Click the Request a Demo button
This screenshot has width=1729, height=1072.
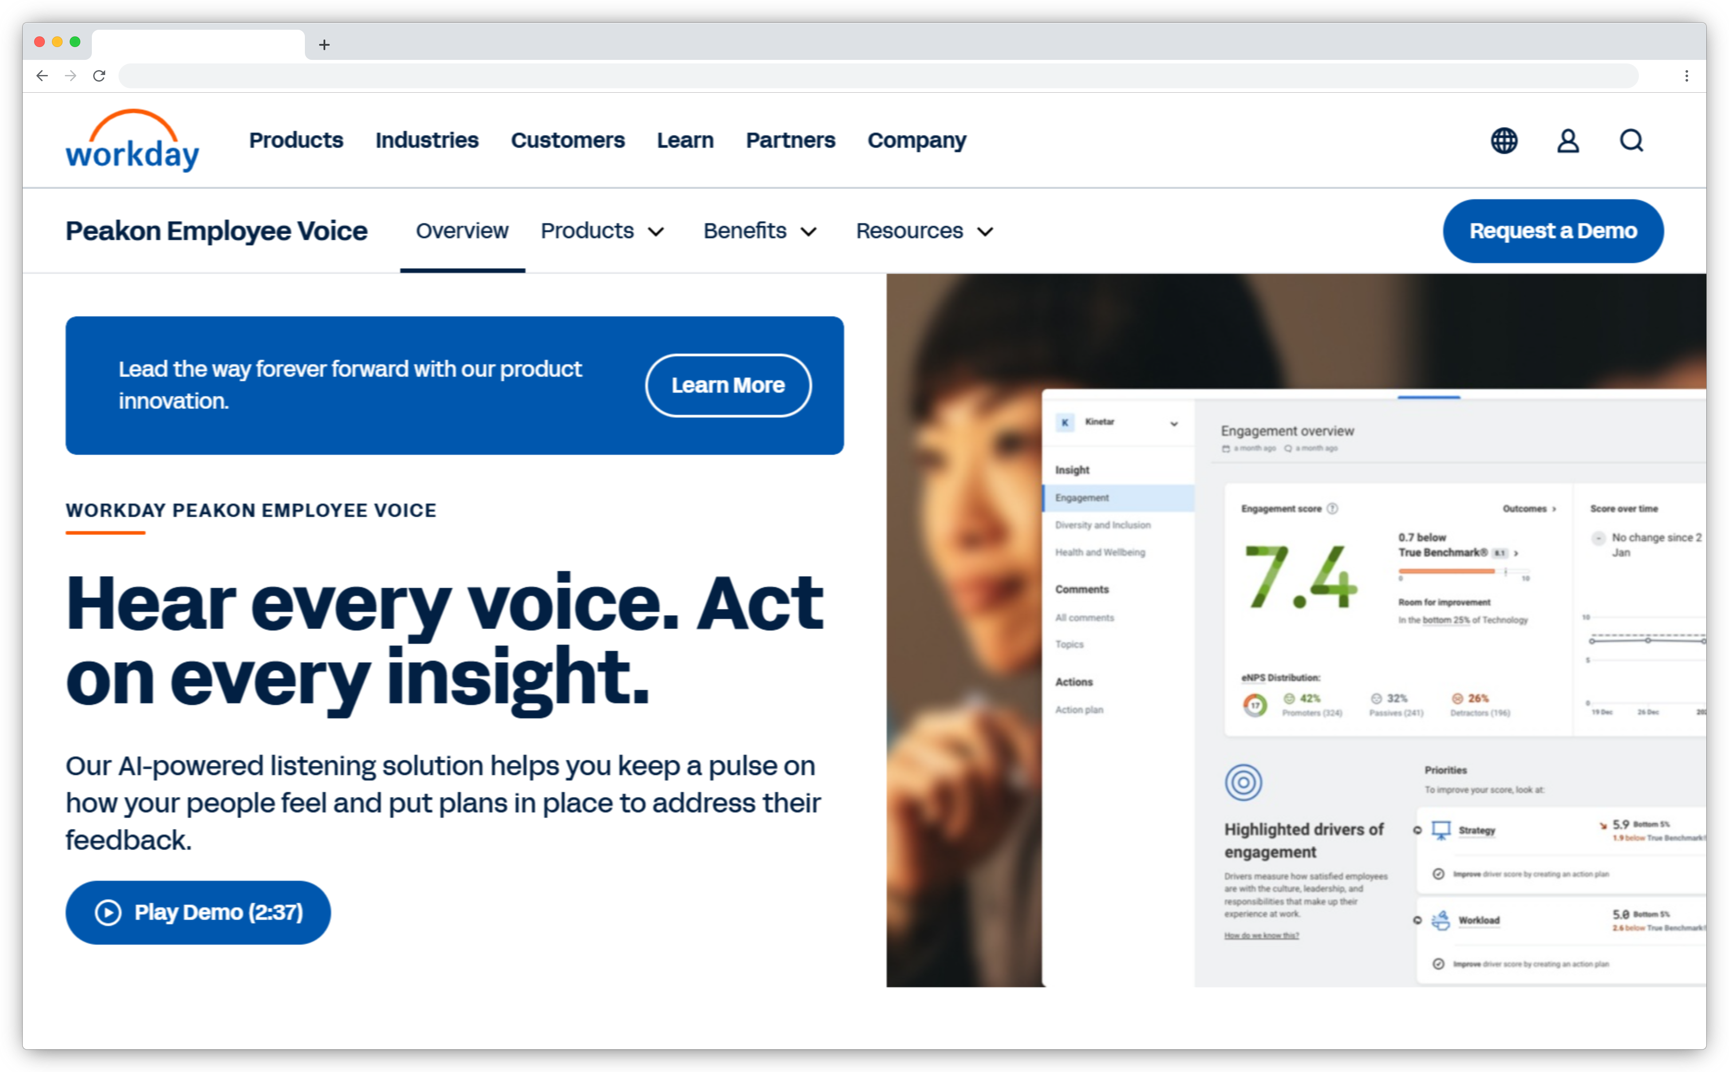tap(1552, 231)
